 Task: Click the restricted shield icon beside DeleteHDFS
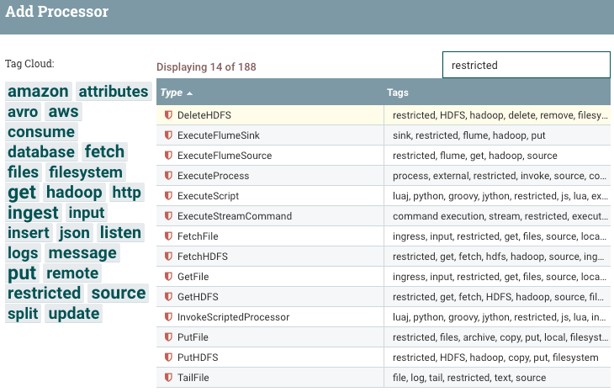pyautogui.click(x=168, y=115)
